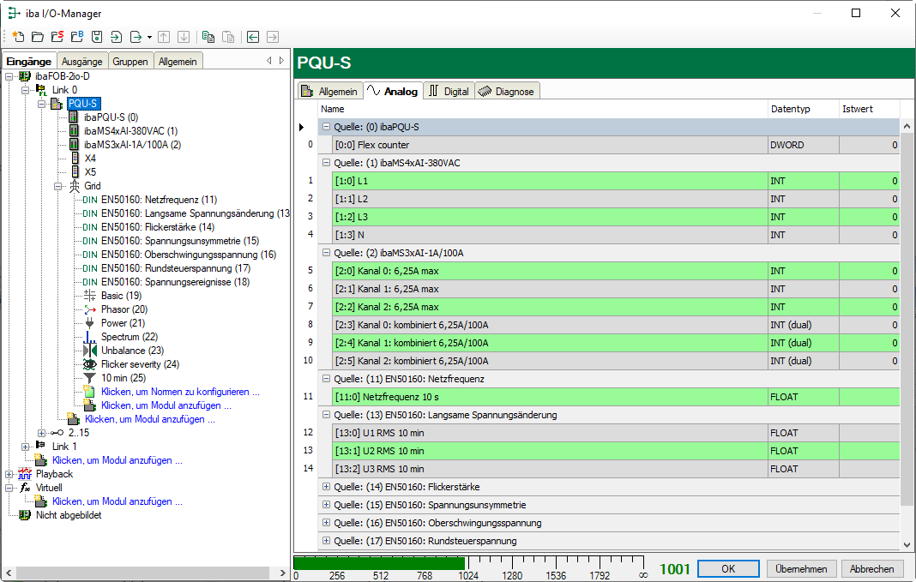916x582 pixels.
Task: Click the Übernehmen button
Action: tap(801, 569)
